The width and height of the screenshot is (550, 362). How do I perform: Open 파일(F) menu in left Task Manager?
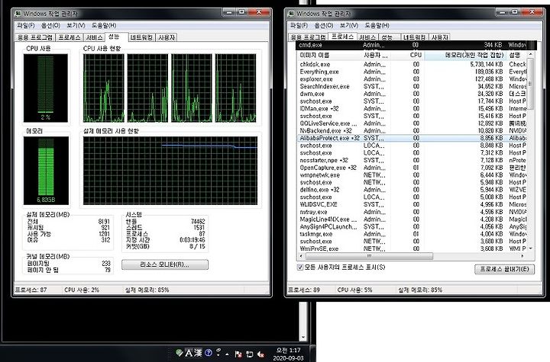26,26
